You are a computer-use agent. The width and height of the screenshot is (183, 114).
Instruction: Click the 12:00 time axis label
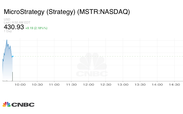(88, 85)
